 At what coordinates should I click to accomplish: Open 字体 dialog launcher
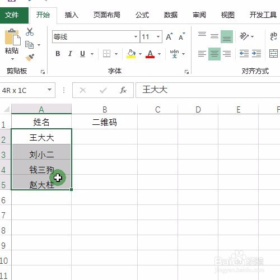coord(186,72)
